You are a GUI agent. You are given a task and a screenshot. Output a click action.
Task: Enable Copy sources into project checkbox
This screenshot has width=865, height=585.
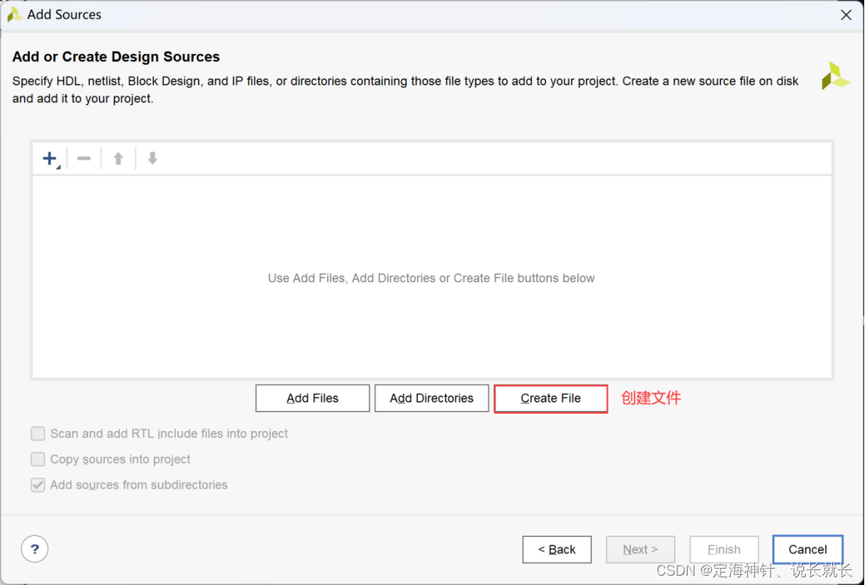pyautogui.click(x=38, y=459)
